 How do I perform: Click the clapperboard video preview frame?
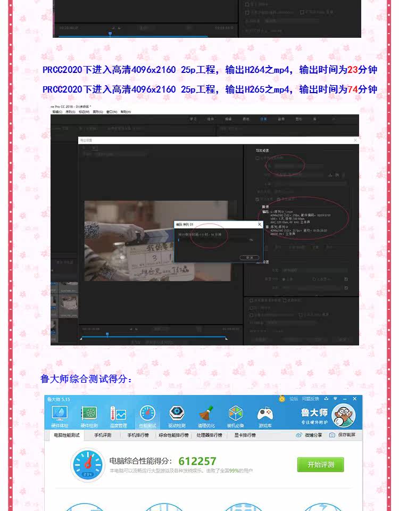[158, 241]
